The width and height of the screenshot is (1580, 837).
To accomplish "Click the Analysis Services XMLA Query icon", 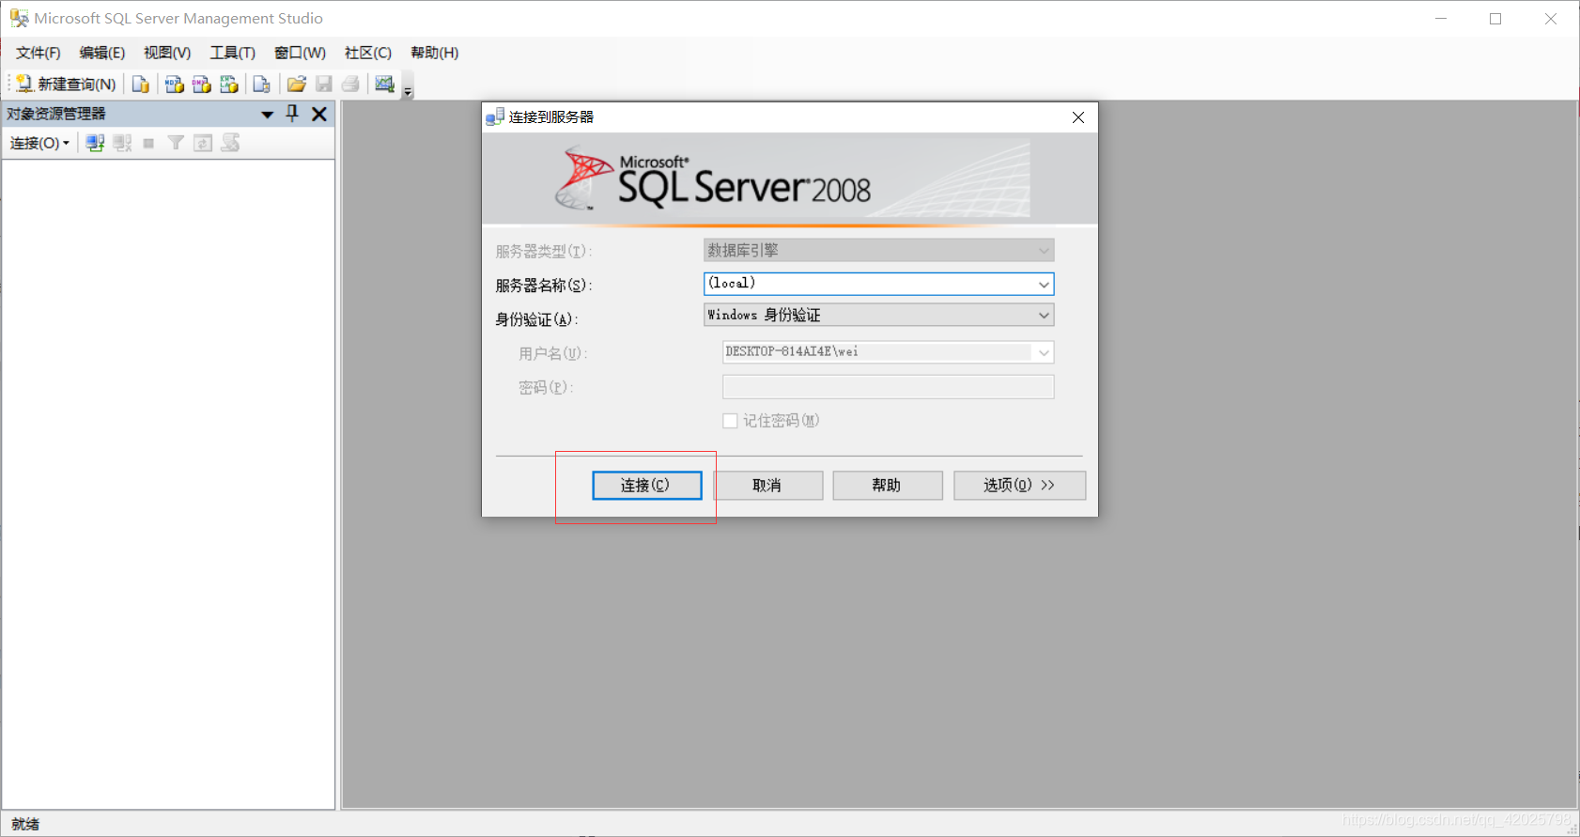I will tap(228, 85).
